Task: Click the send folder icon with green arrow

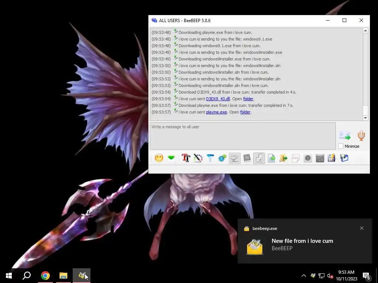Action: [x=283, y=158]
